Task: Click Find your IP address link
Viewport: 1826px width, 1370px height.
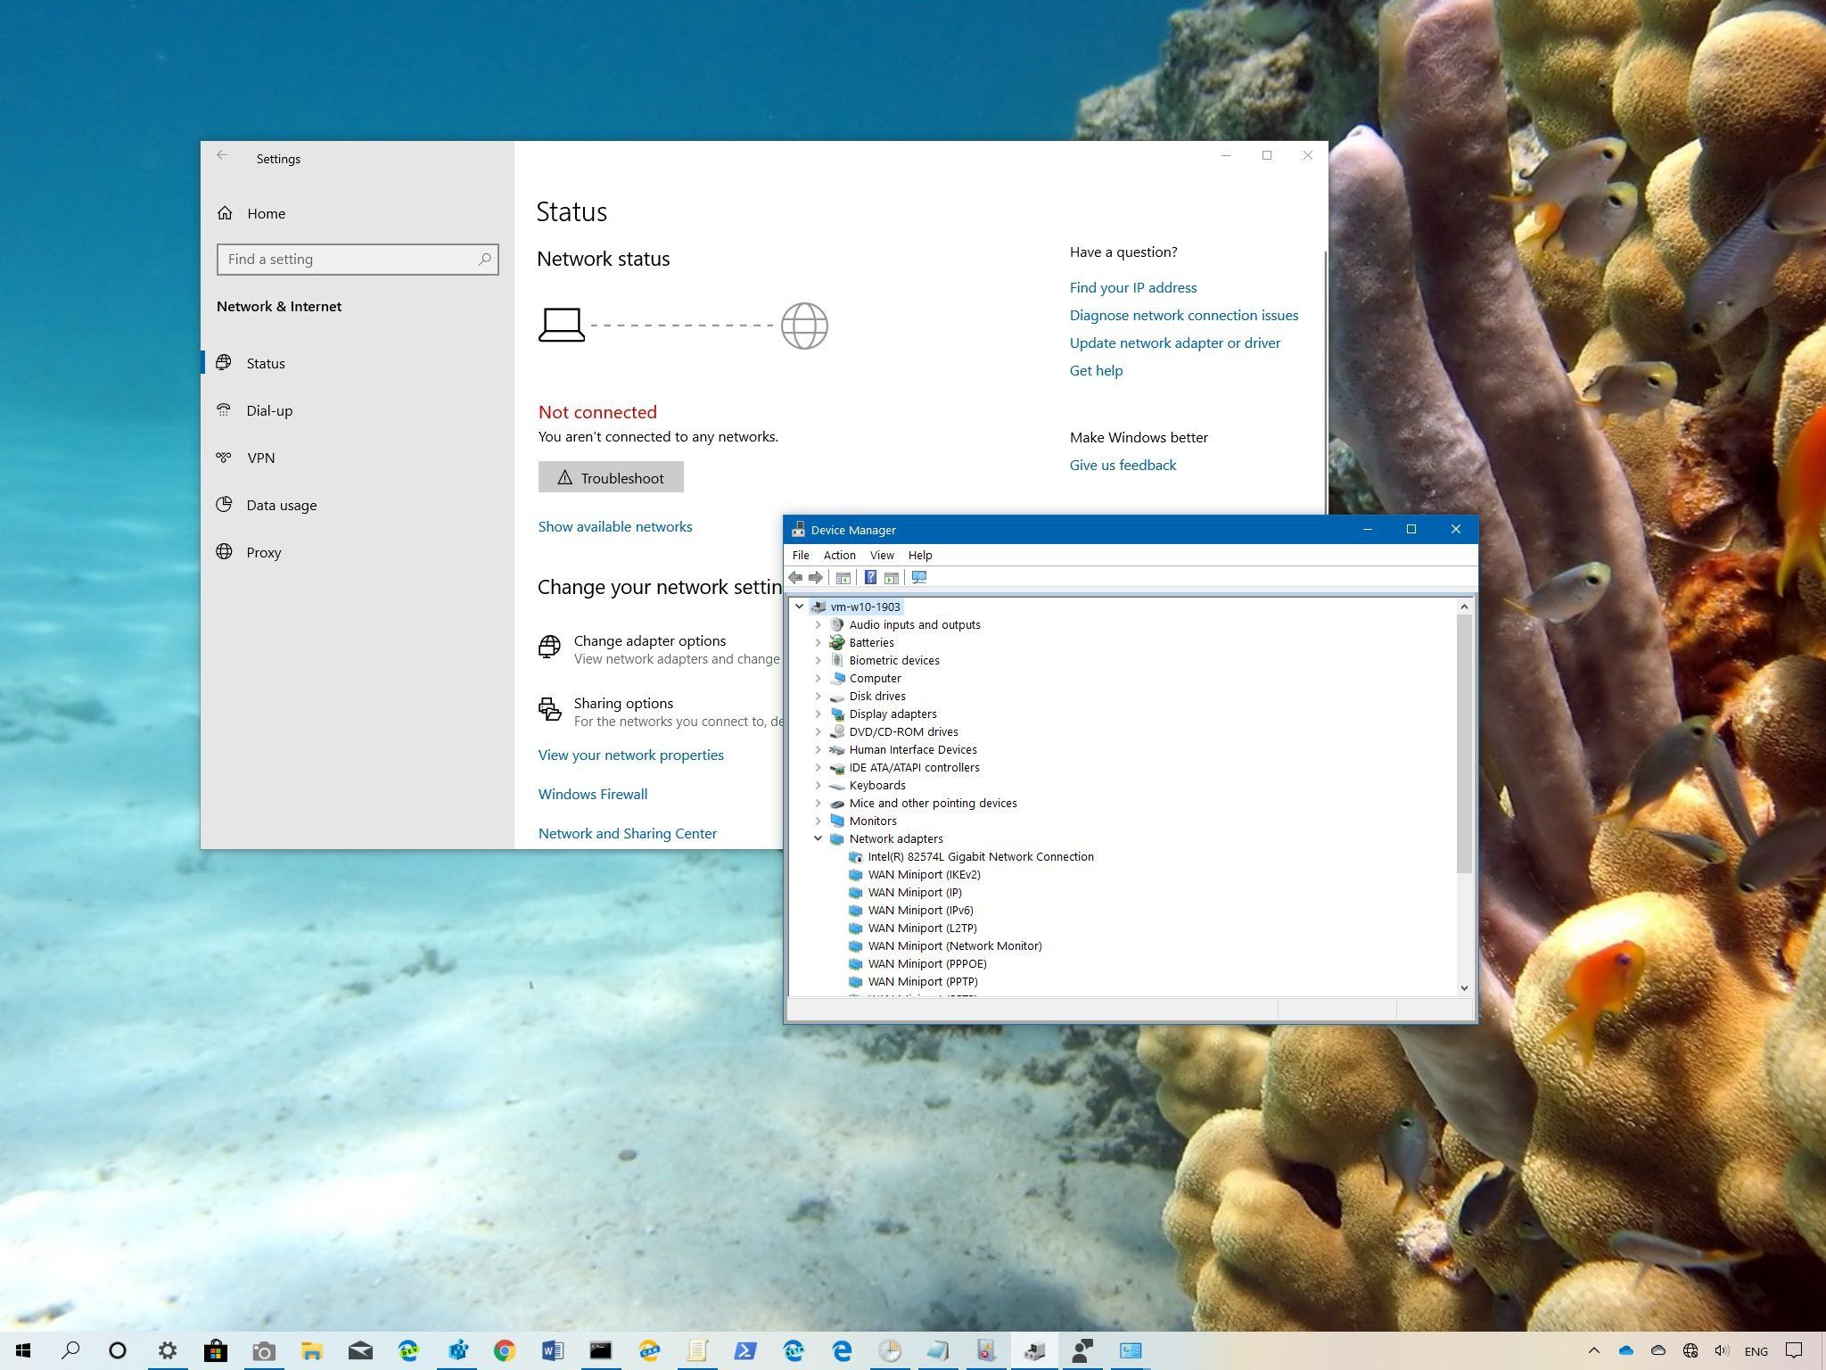Action: click(x=1133, y=287)
